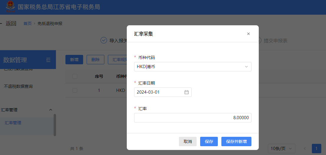This screenshot has width=326, height=155.
Task: Open 不退税数据查询 in the sidebar
Action: [18, 86]
